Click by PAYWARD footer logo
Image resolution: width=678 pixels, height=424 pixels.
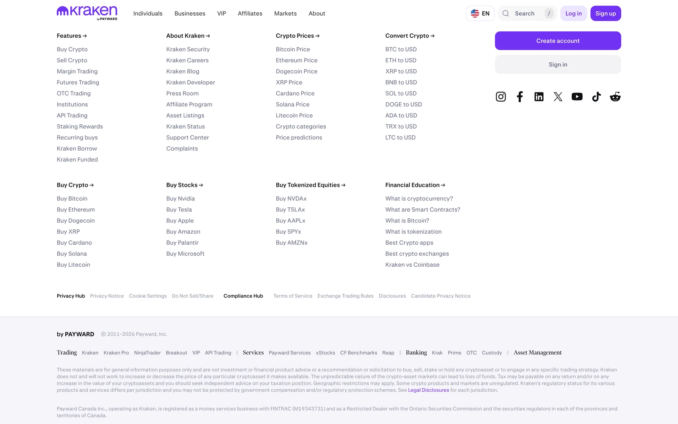click(75, 334)
